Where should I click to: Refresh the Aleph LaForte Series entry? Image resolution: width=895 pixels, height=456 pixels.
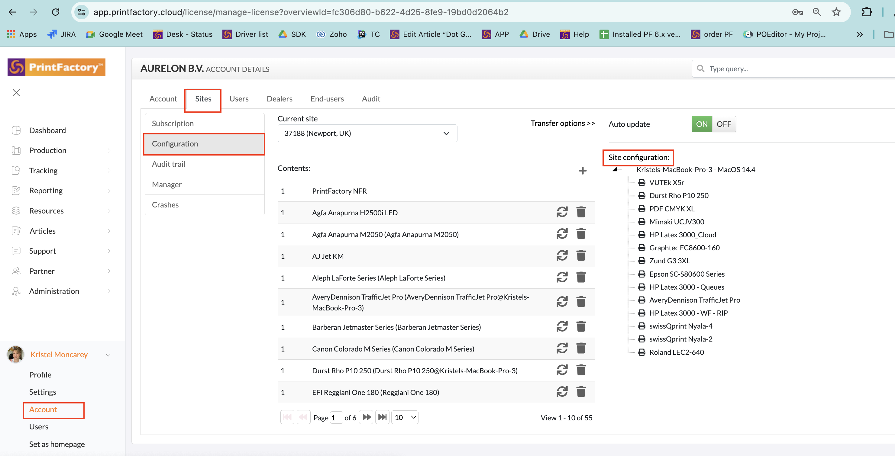point(562,277)
